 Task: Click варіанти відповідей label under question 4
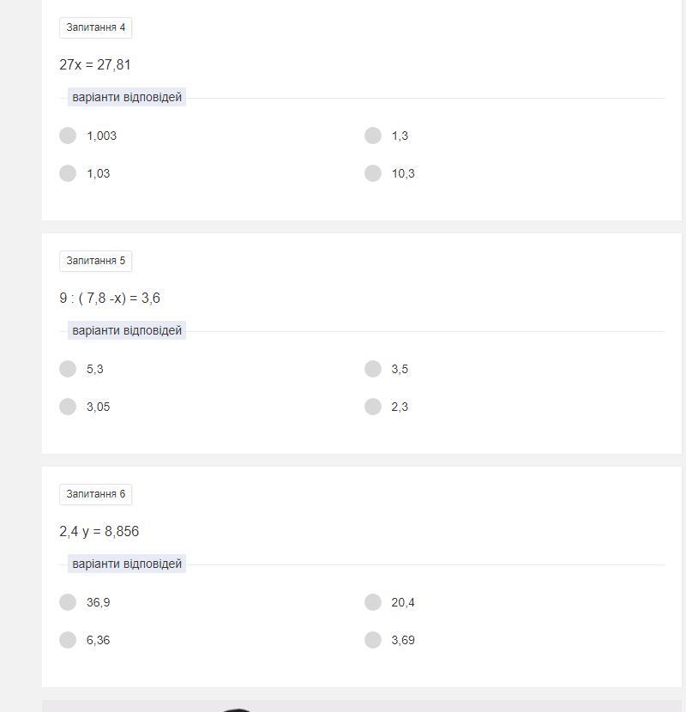[127, 97]
